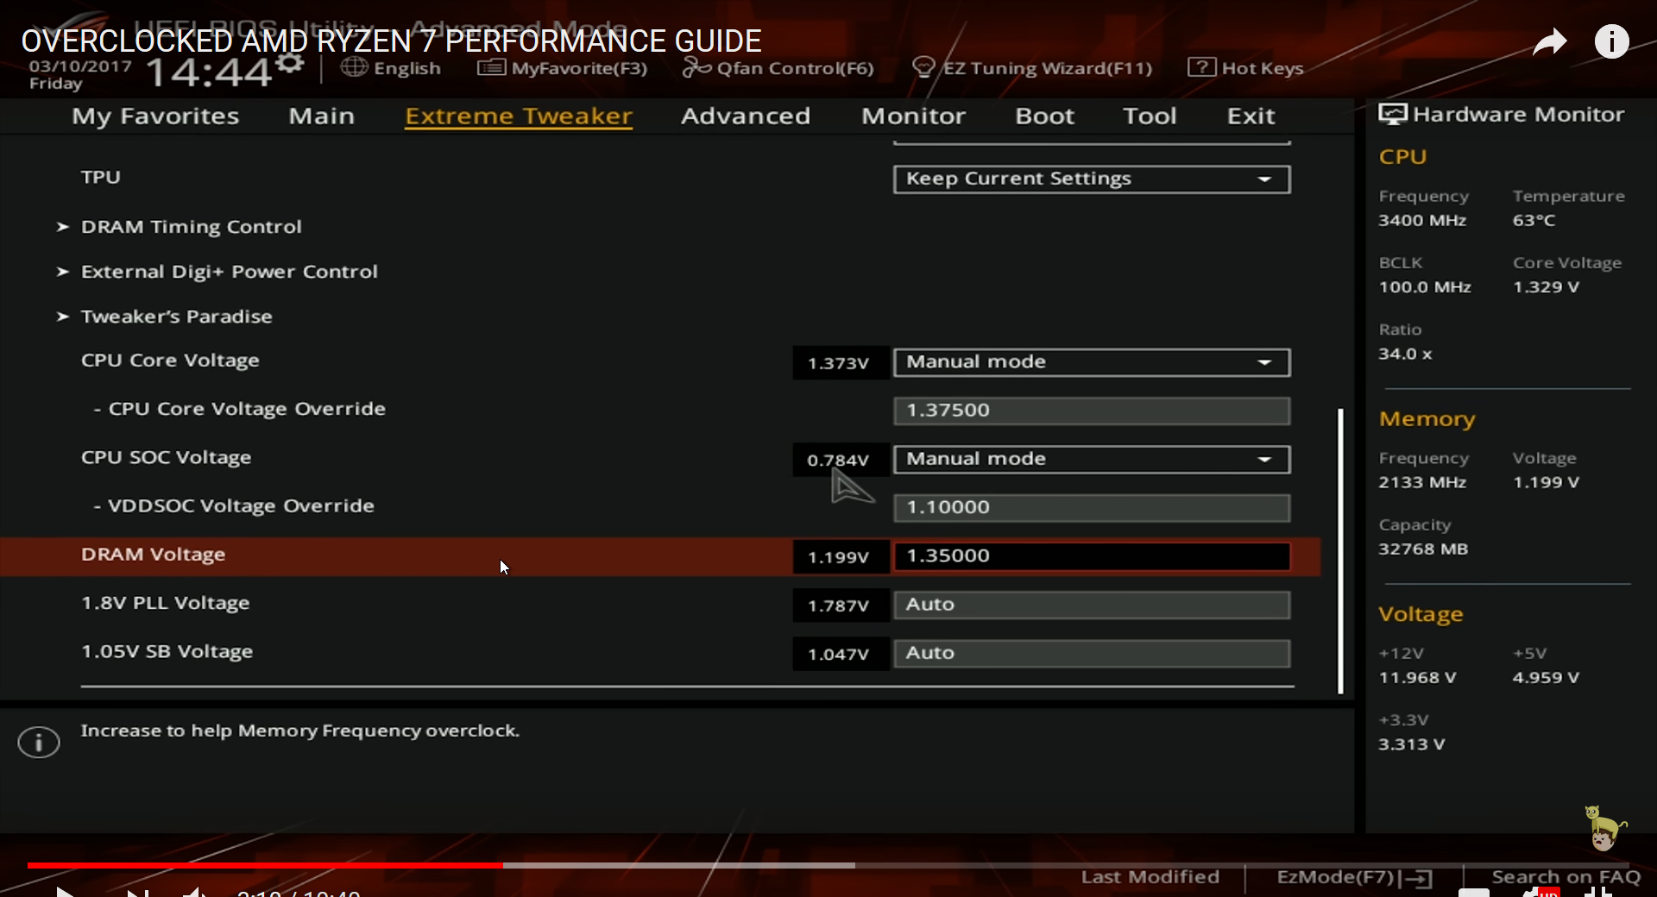Click the 1.787V PLL voltage readout
This screenshot has width=1657, height=897.
click(839, 606)
